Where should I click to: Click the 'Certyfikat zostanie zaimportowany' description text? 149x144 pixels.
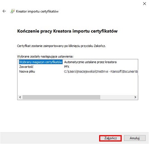click(61, 46)
